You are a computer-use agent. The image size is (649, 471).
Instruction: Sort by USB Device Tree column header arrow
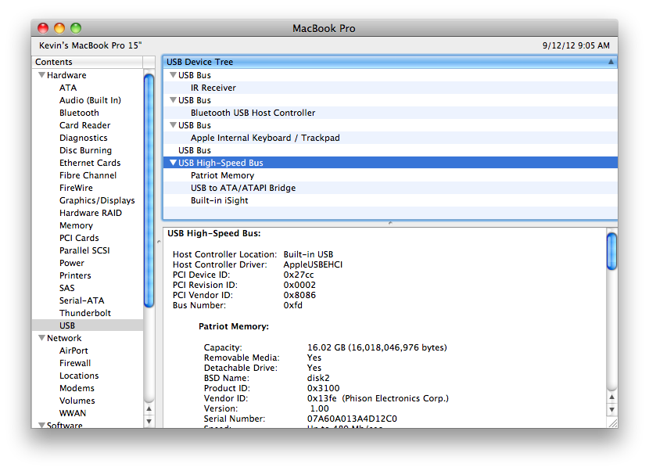click(x=611, y=62)
